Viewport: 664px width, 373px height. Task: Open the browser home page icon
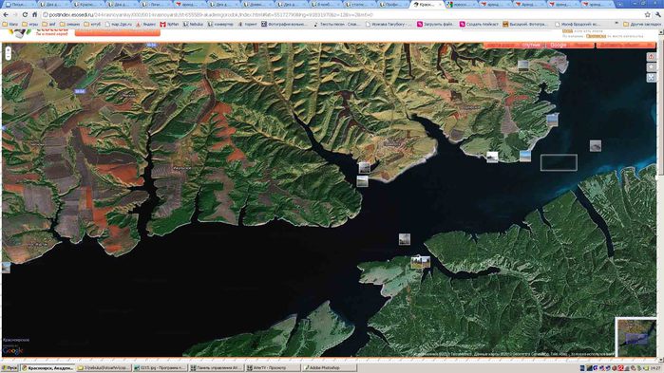tap(35, 15)
